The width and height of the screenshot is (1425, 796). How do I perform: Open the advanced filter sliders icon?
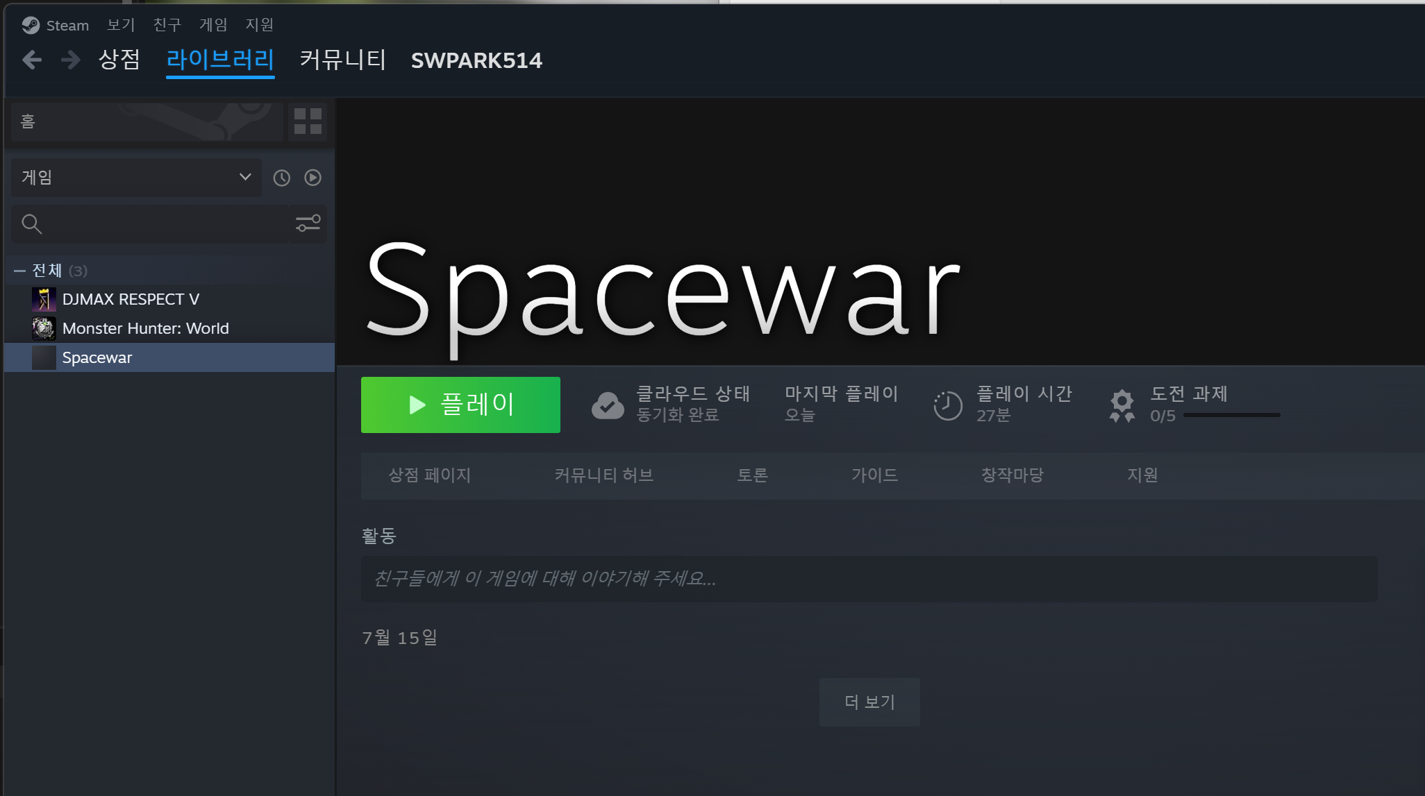(x=308, y=223)
